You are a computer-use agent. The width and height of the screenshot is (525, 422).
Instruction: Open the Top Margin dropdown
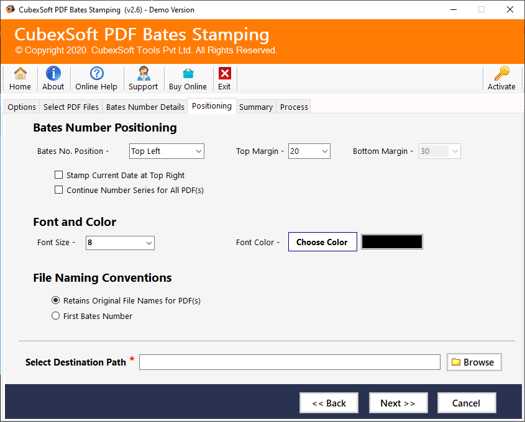309,151
